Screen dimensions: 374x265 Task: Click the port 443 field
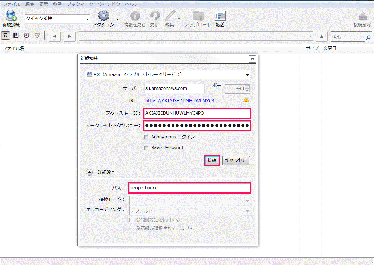pos(235,89)
